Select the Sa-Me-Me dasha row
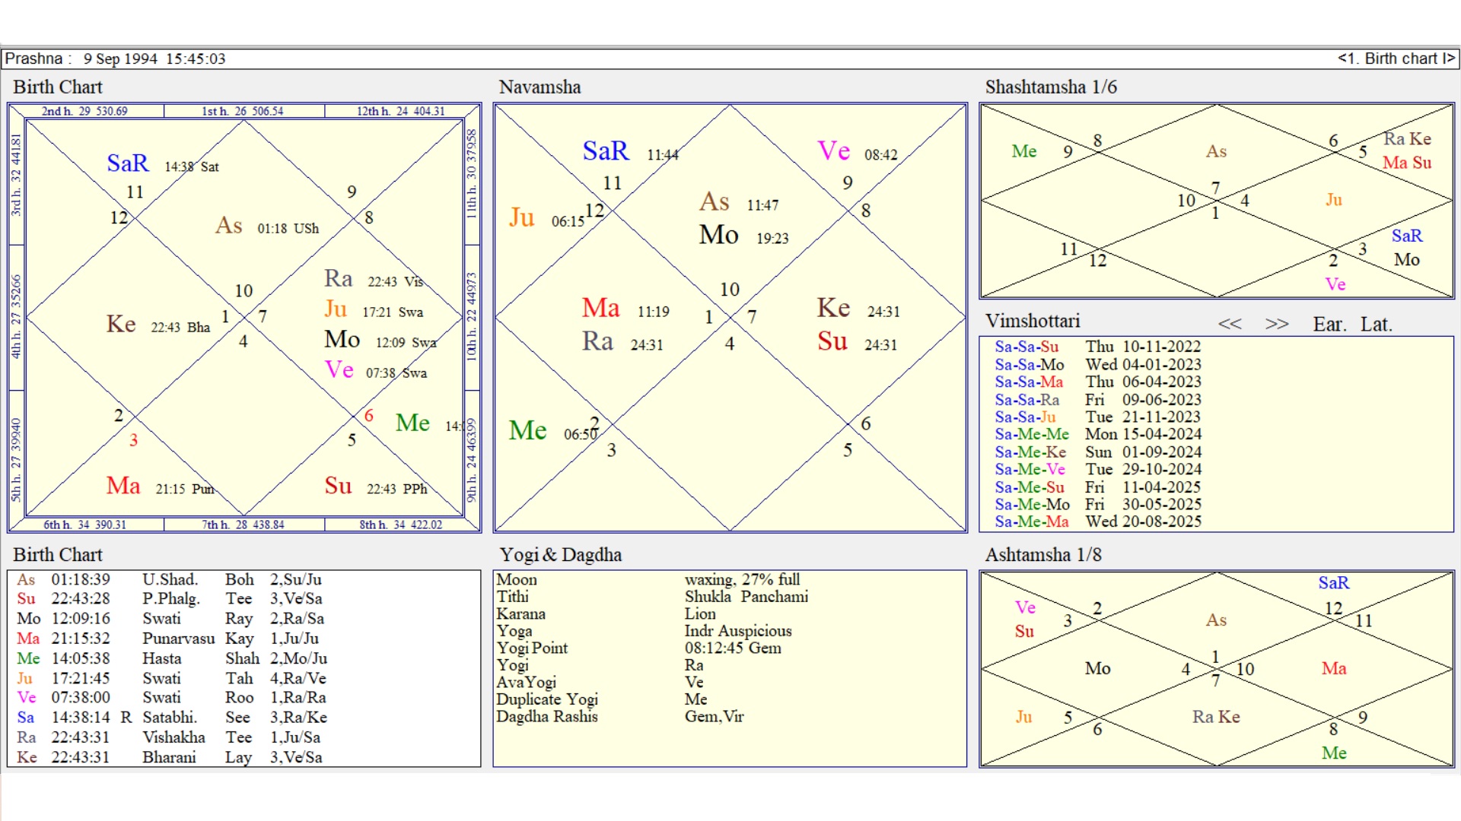The width and height of the screenshot is (1461, 821). [1098, 435]
